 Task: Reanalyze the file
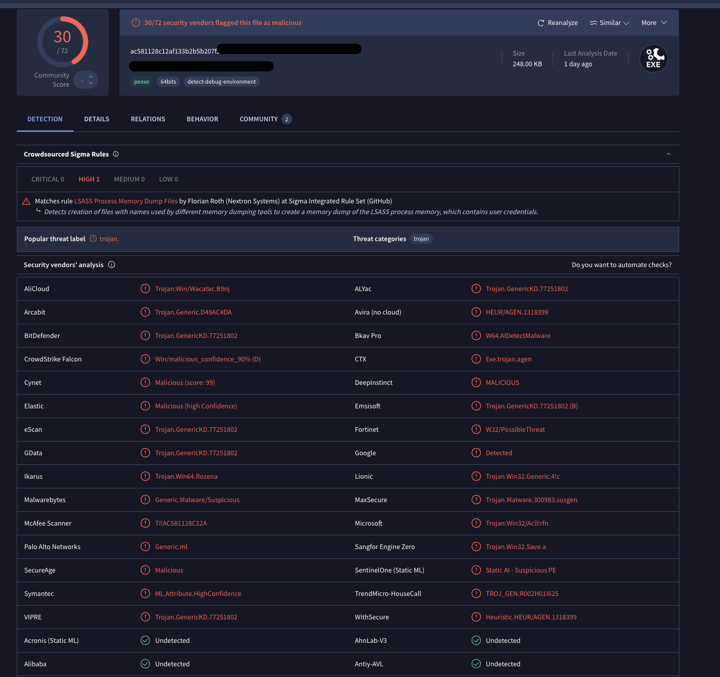point(558,23)
